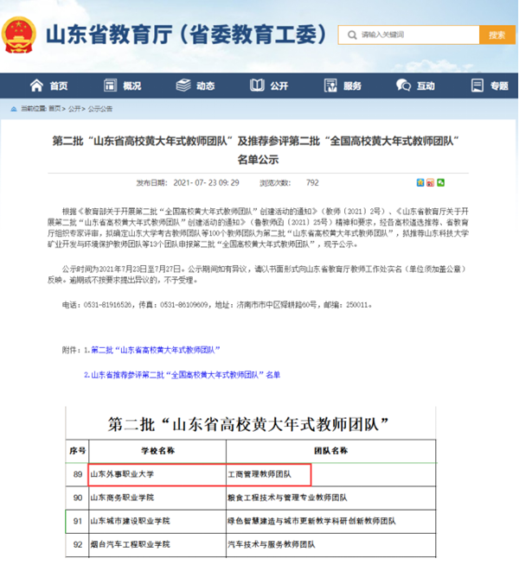The height and width of the screenshot is (571, 519).
Task: Go to 公开 in the breadcrumb
Action: pyautogui.click(x=74, y=109)
